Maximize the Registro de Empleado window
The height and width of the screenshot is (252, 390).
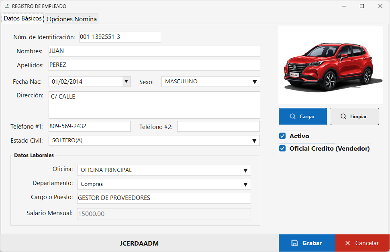click(x=362, y=6)
